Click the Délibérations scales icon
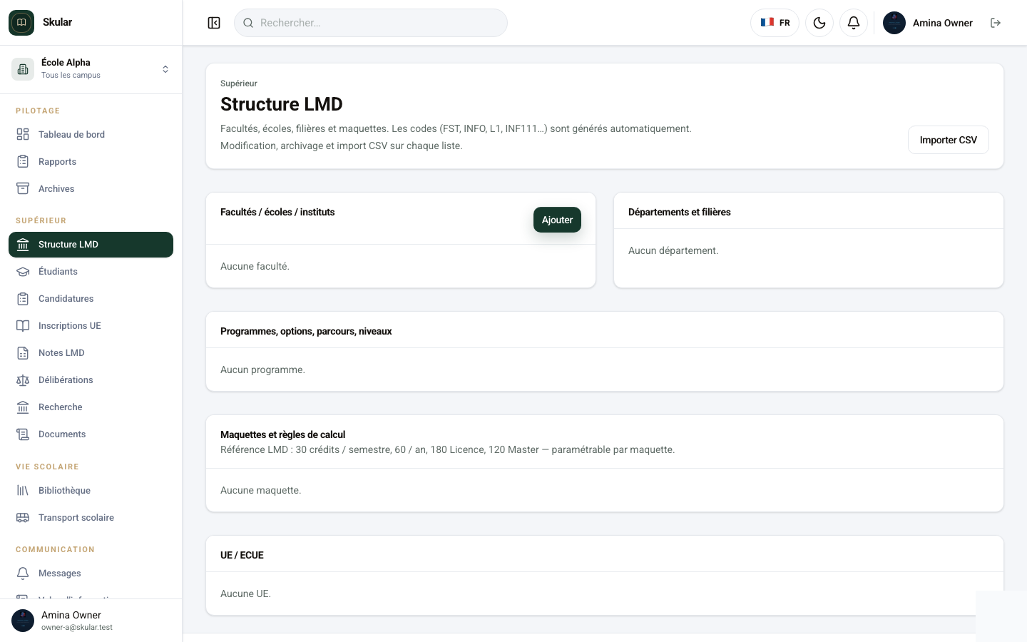This screenshot has width=1027, height=642. (23, 379)
